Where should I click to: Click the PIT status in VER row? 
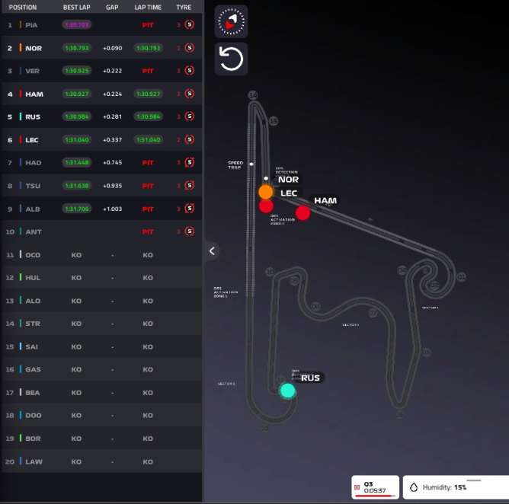(x=148, y=71)
